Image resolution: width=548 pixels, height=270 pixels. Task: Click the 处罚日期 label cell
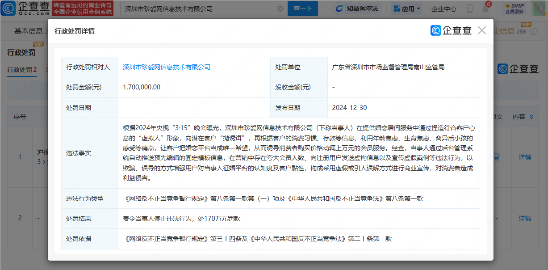tap(90, 108)
